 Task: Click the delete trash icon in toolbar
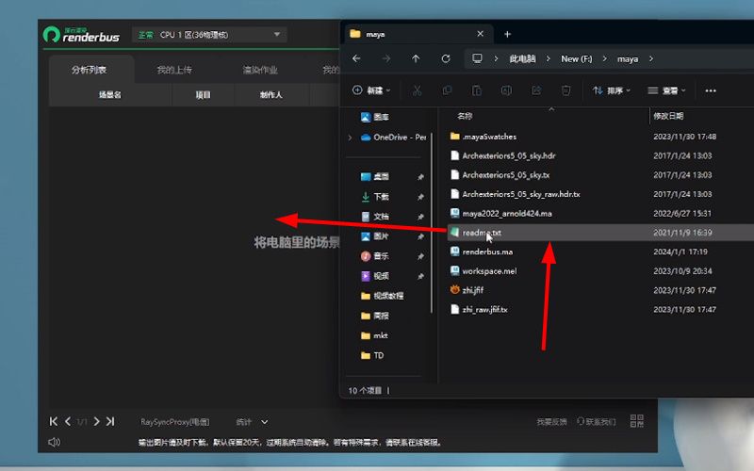(565, 90)
